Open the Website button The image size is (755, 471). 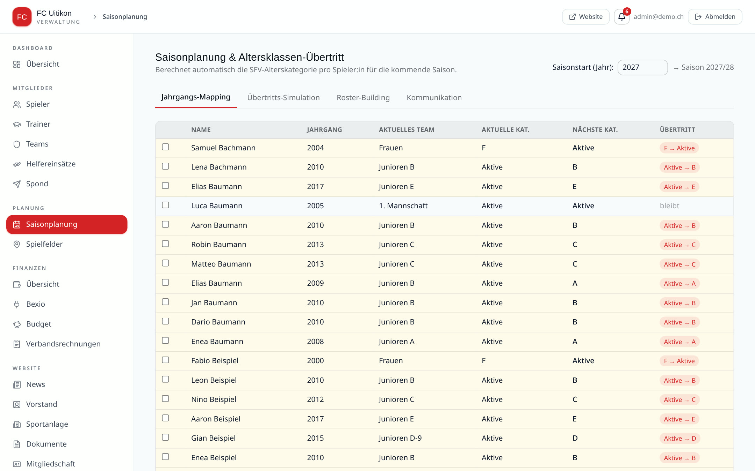tap(586, 17)
